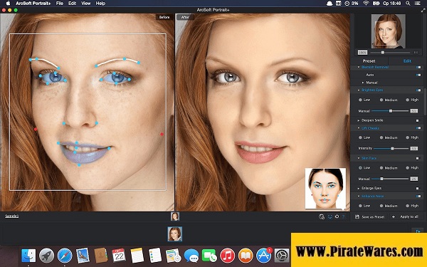Expand the Enlarge Eyes section arrow
427x267 pixels.
coord(359,188)
